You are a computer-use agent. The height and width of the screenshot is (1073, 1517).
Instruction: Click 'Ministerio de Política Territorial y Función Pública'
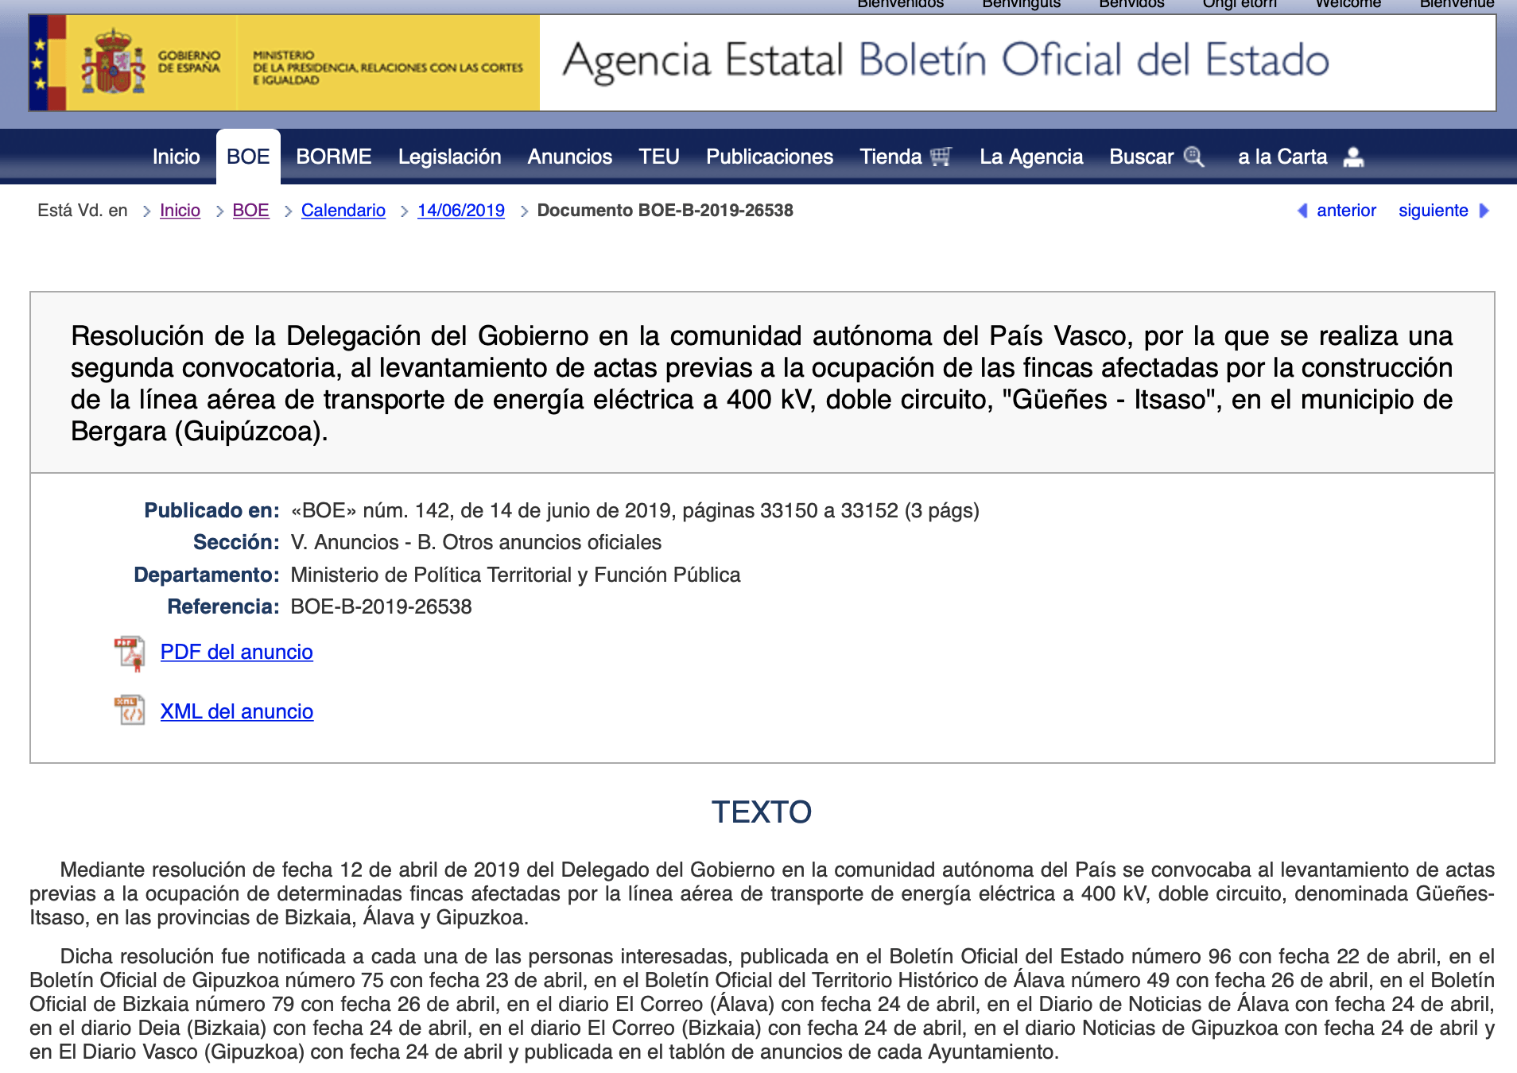pos(515,575)
